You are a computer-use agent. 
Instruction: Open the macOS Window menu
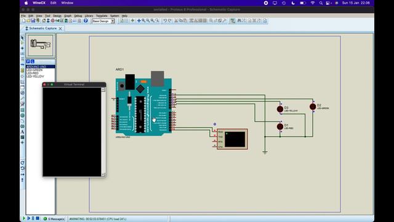(x=67, y=3)
